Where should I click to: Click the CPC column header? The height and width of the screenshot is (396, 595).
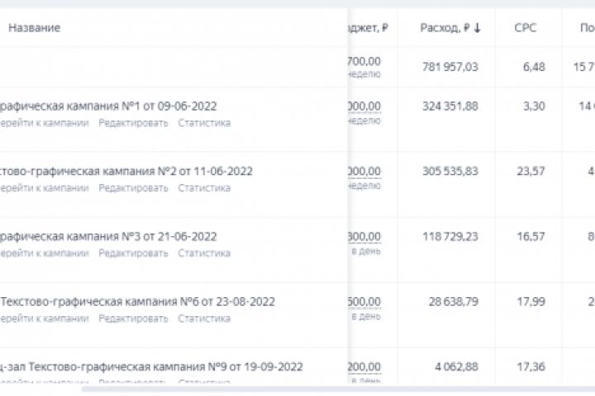tap(525, 28)
